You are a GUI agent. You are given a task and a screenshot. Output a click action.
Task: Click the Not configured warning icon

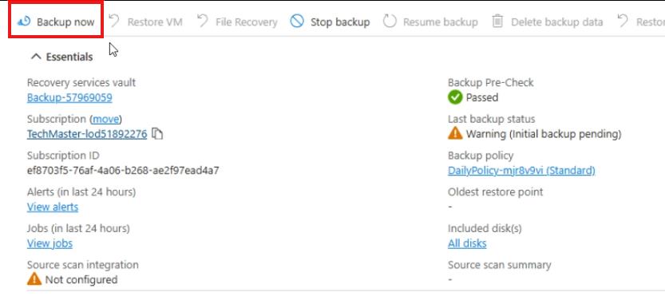coord(34,279)
